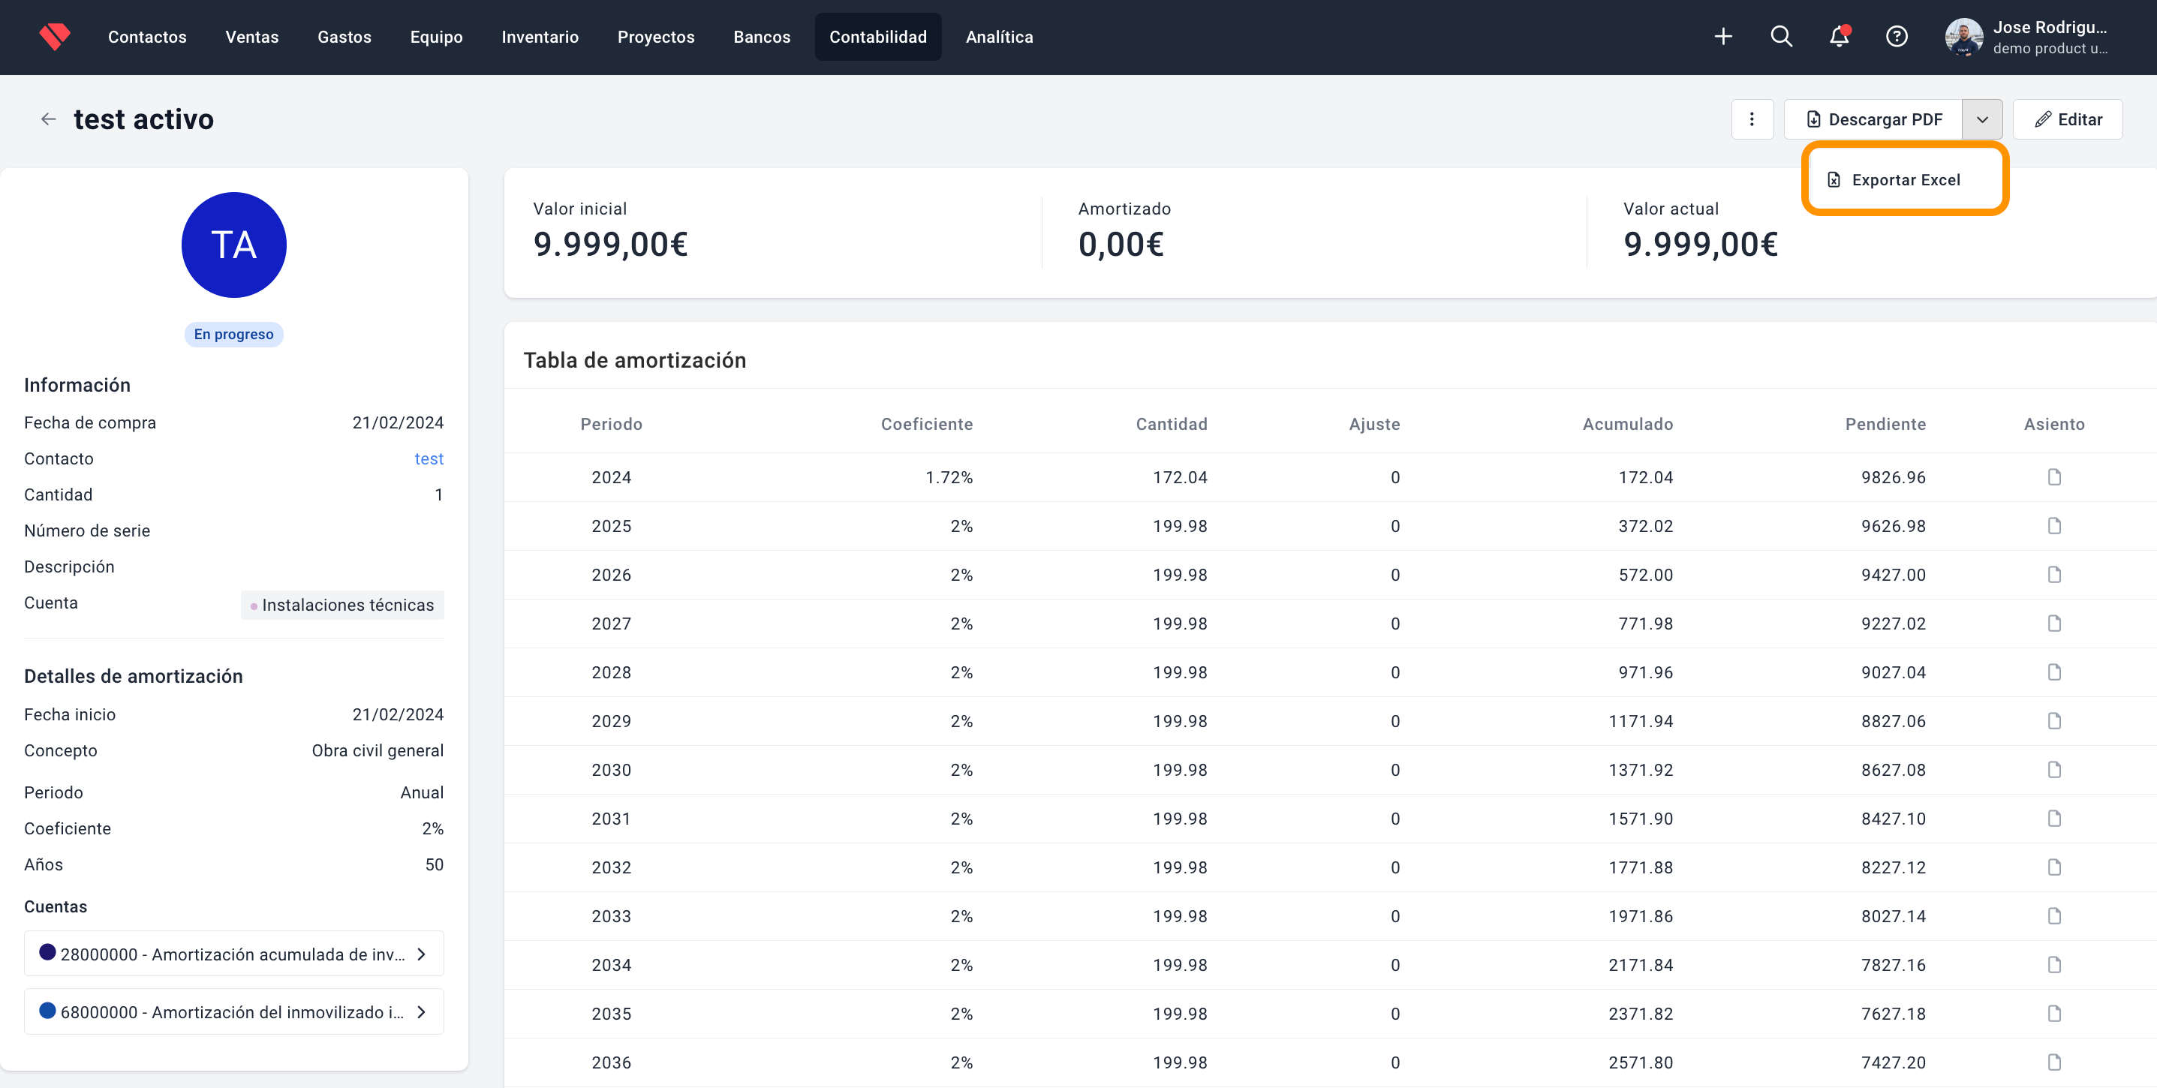Viewport: 2157px width, 1088px height.
Task: Open the asiento document icon for 2036
Action: [x=2054, y=1062]
